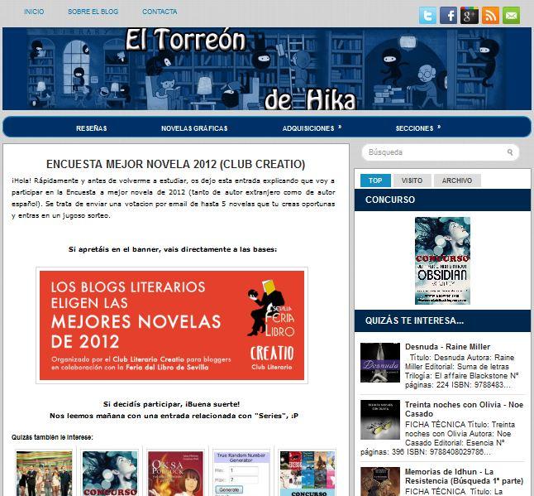534x496 pixels.
Task: Open the group photo related-post thumbnail
Action: (45, 474)
